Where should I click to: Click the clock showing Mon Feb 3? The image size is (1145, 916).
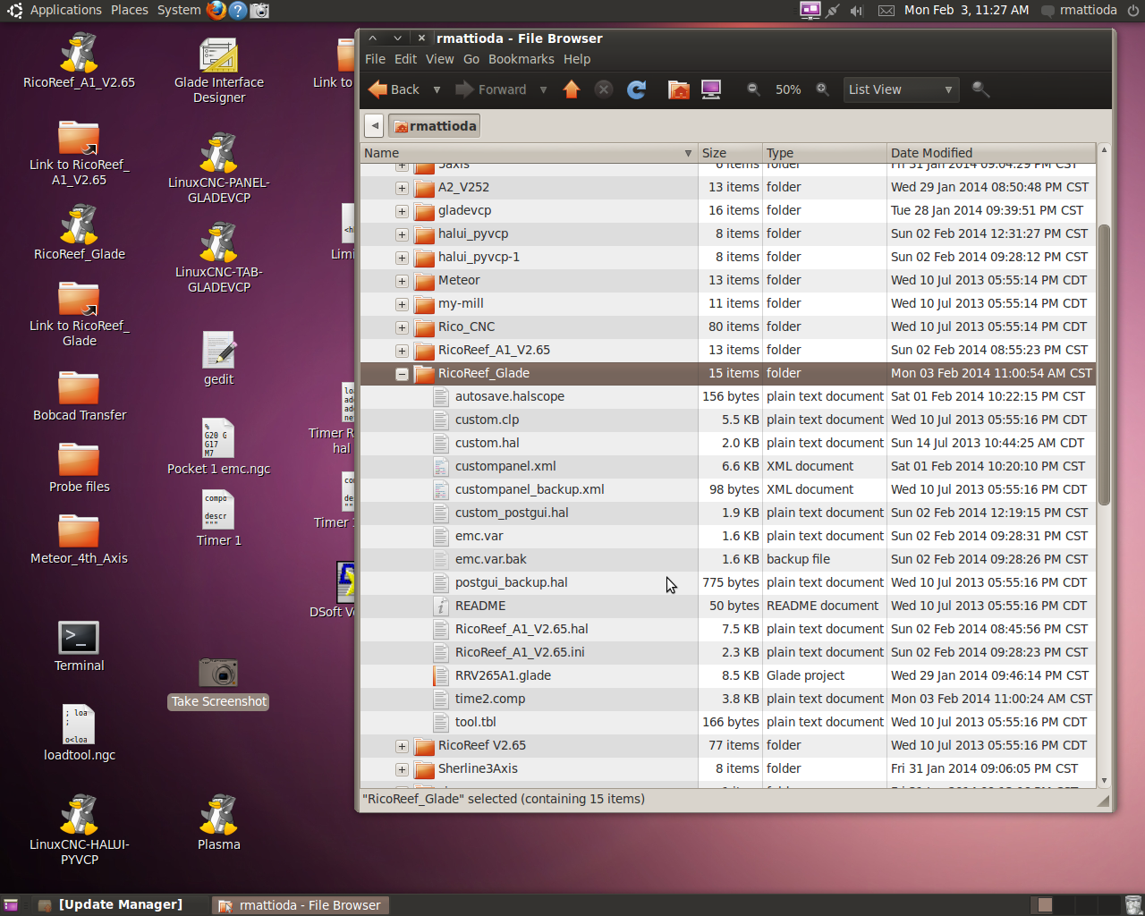966,10
